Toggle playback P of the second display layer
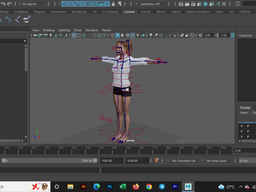Viewport: 256px width, 192px height. click(248, 131)
